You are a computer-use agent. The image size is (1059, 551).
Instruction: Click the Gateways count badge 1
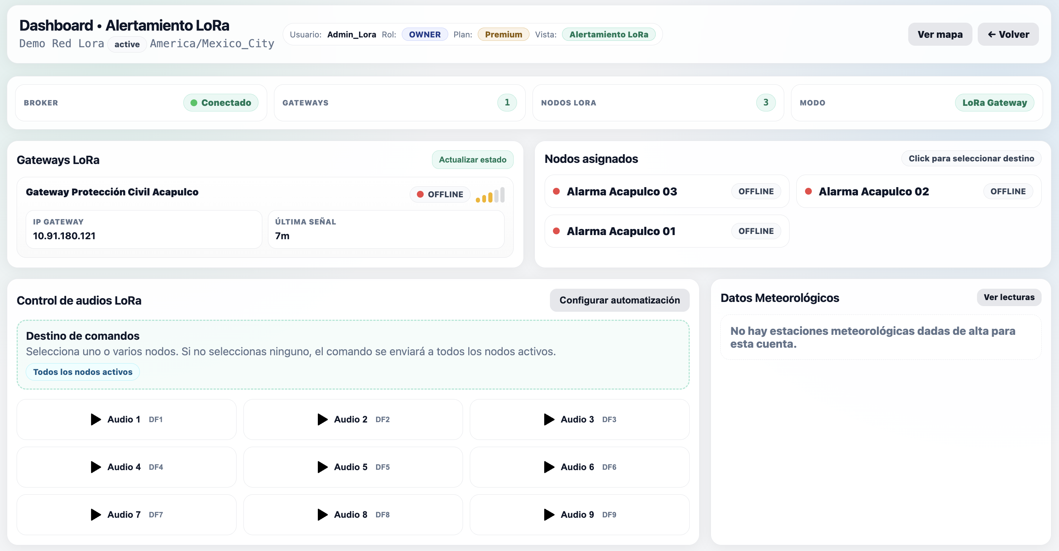507,103
